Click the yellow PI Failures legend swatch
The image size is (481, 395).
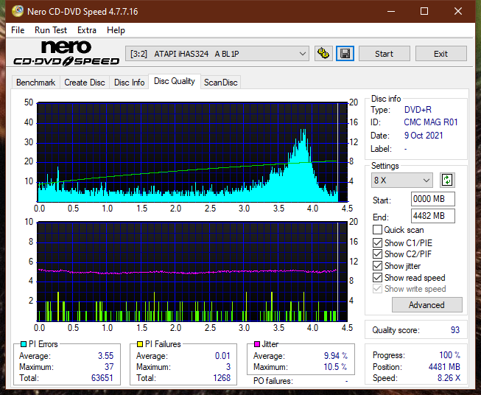coord(140,344)
